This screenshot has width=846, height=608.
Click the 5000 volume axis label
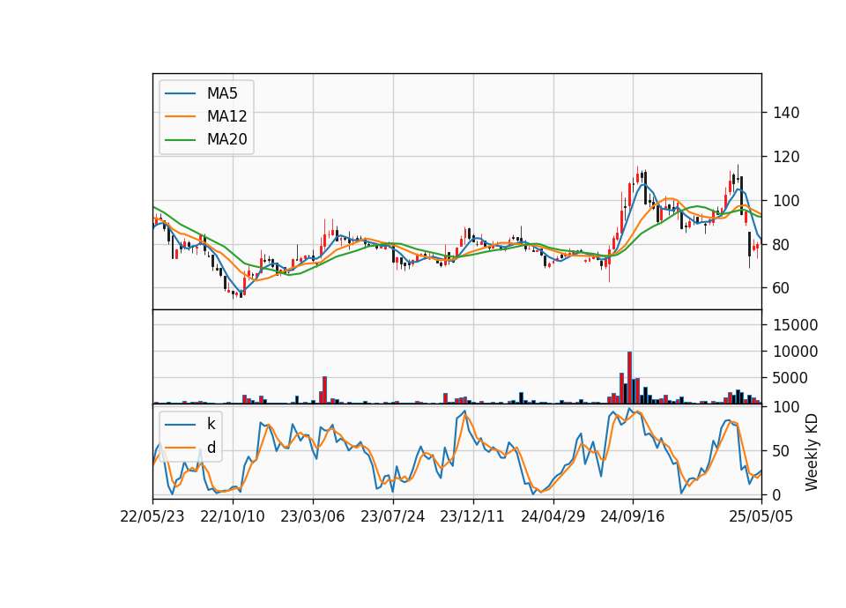click(790, 378)
